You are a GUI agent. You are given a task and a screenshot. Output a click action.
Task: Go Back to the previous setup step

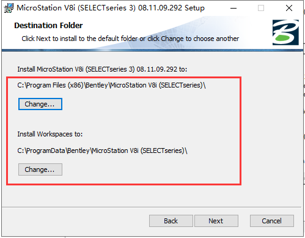pyautogui.click(x=171, y=221)
